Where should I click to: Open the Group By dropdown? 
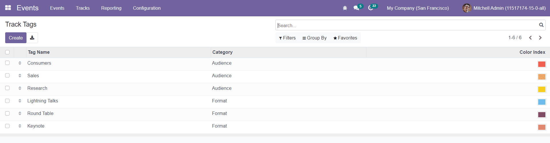(315, 38)
